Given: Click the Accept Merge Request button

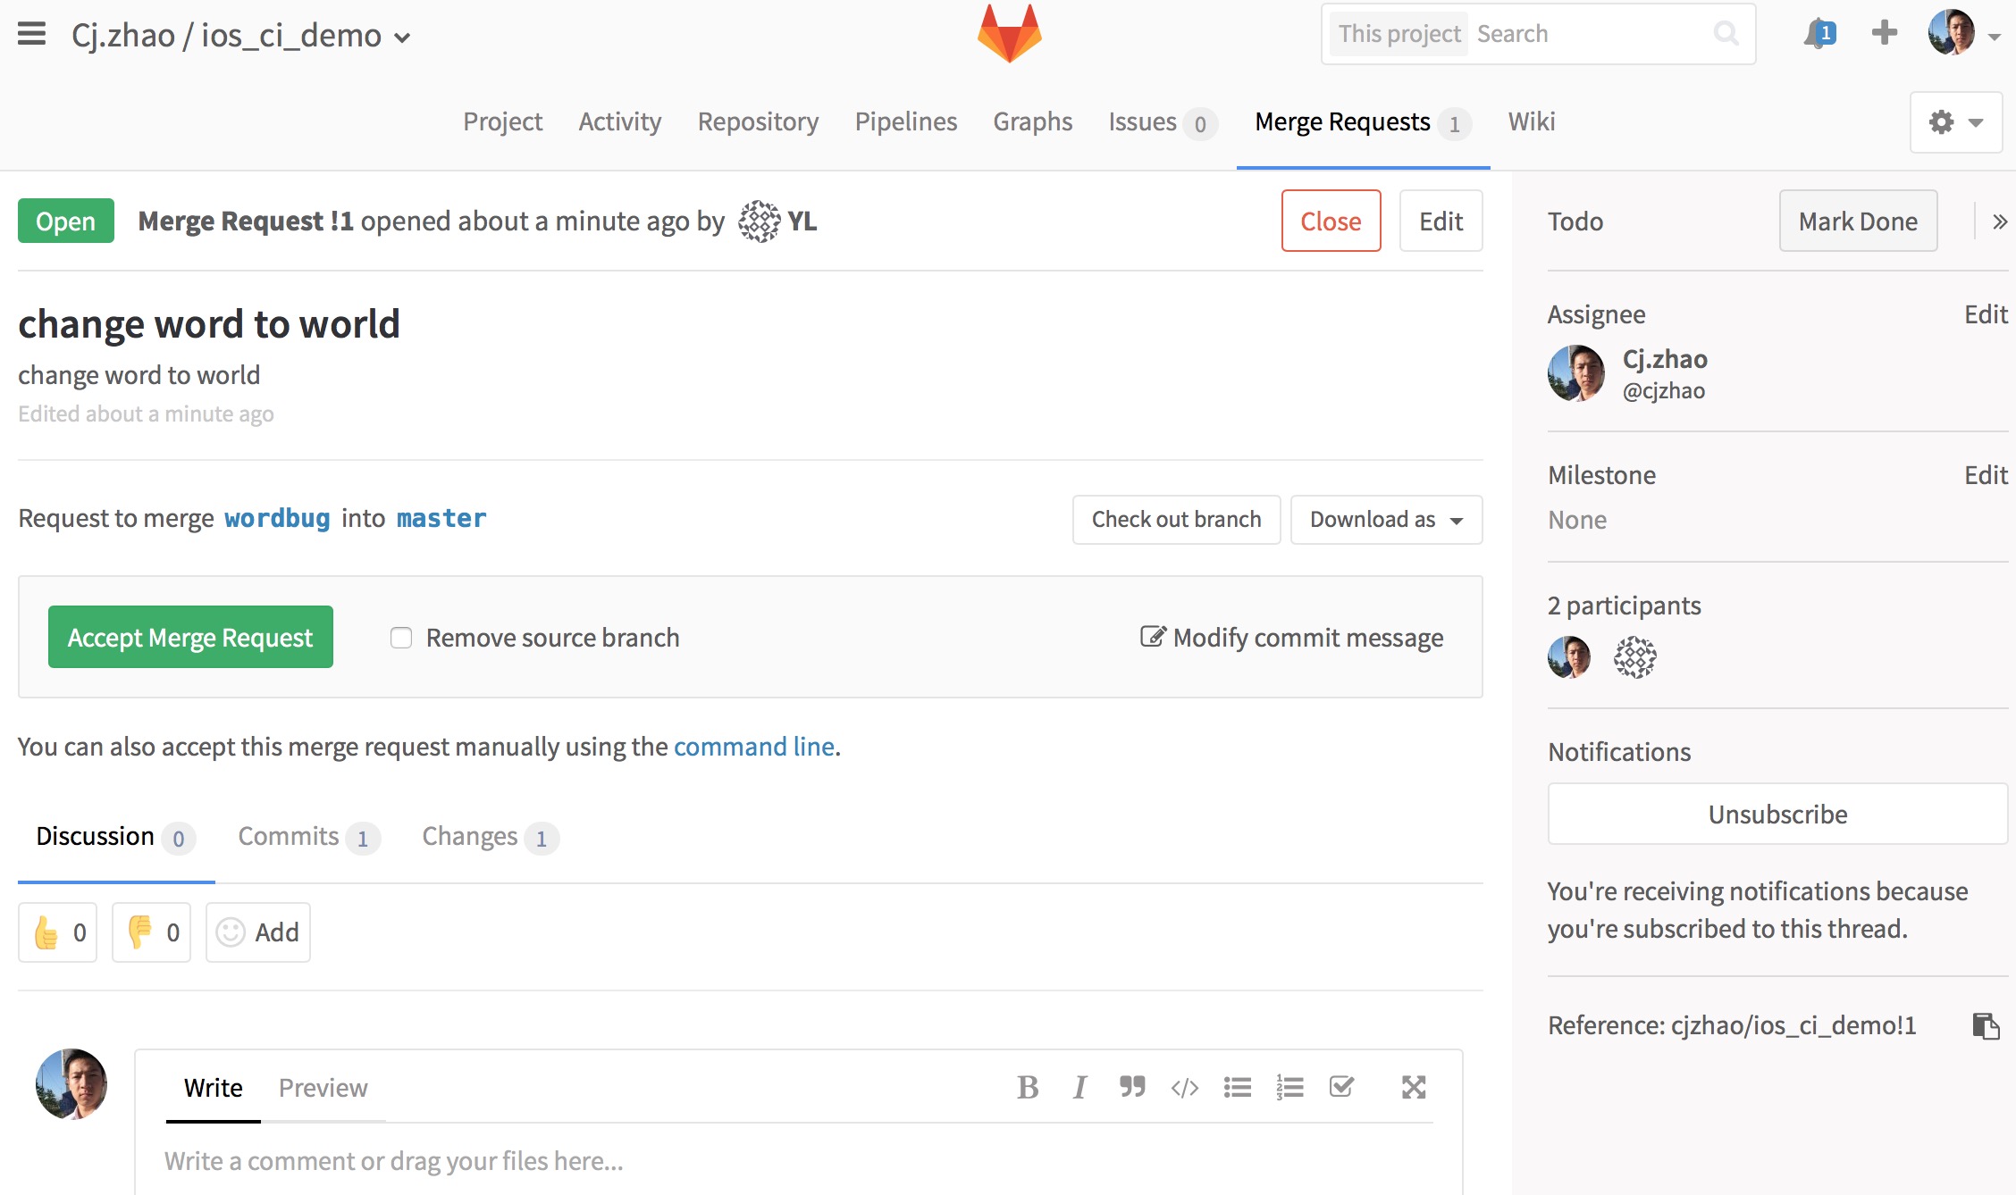Looking at the screenshot, I should [x=189, y=638].
